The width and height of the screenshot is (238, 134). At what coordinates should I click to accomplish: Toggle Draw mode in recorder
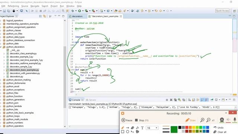(x=190, y=120)
